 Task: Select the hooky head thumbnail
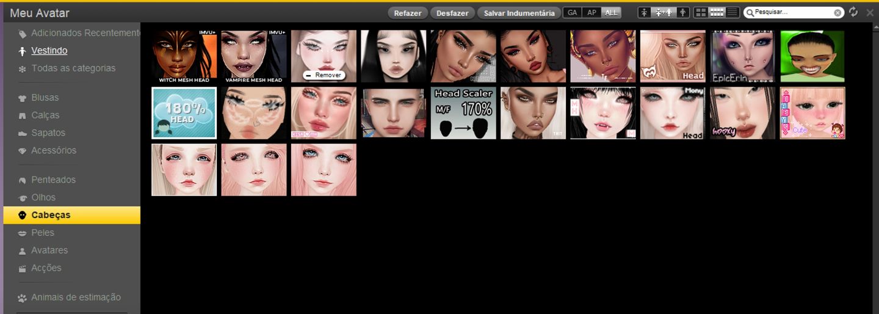pyautogui.click(x=743, y=113)
